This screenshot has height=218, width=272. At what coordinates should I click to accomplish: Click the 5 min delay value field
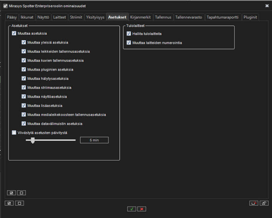coord(94,140)
